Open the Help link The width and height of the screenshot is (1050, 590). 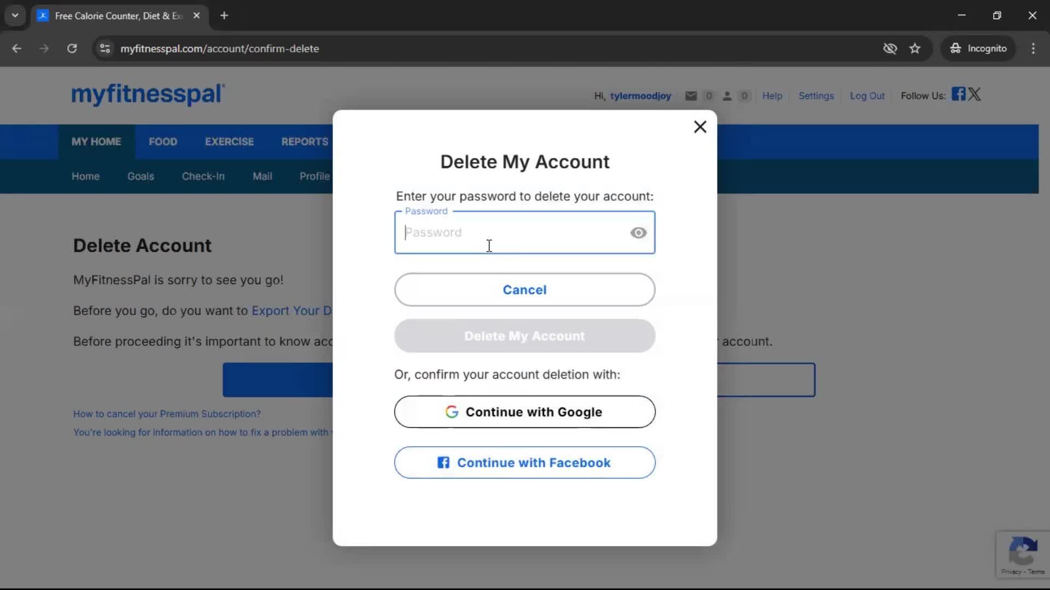[772, 96]
